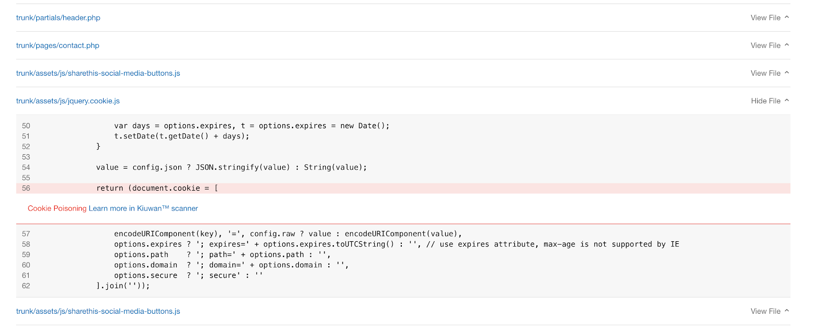Click chevron for sharethis file above jquery.cookie.js

tap(787, 73)
